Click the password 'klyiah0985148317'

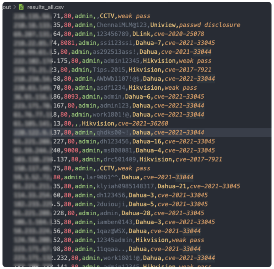tap(125, 186)
